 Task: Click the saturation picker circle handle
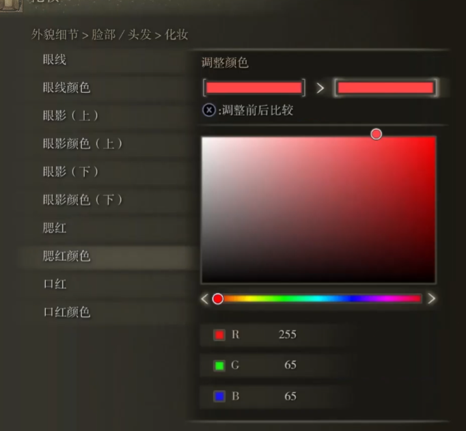[x=376, y=135]
